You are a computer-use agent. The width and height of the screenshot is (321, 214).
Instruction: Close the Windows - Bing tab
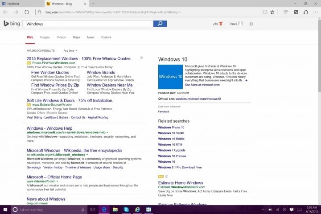coord(85,4)
